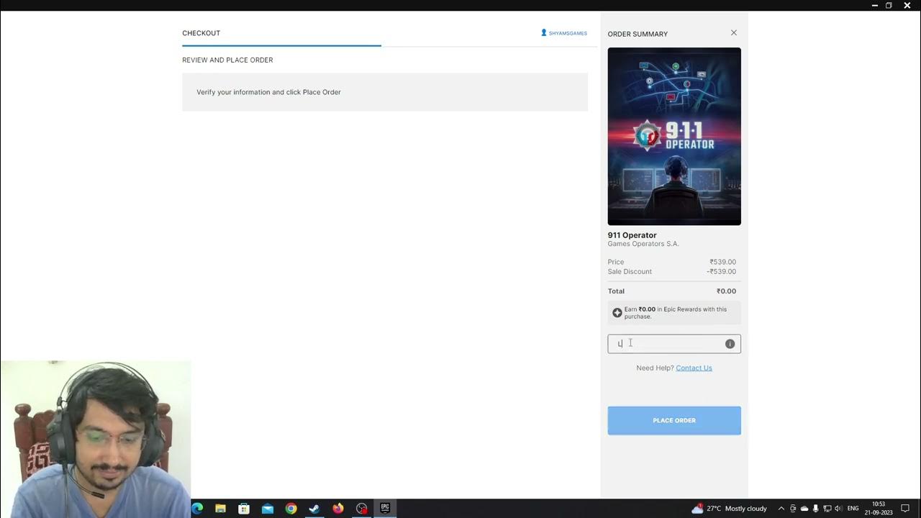The image size is (921, 518).
Task: Click the 'REVIEW AND PLACE ORDER' heading
Action: pyautogui.click(x=227, y=60)
